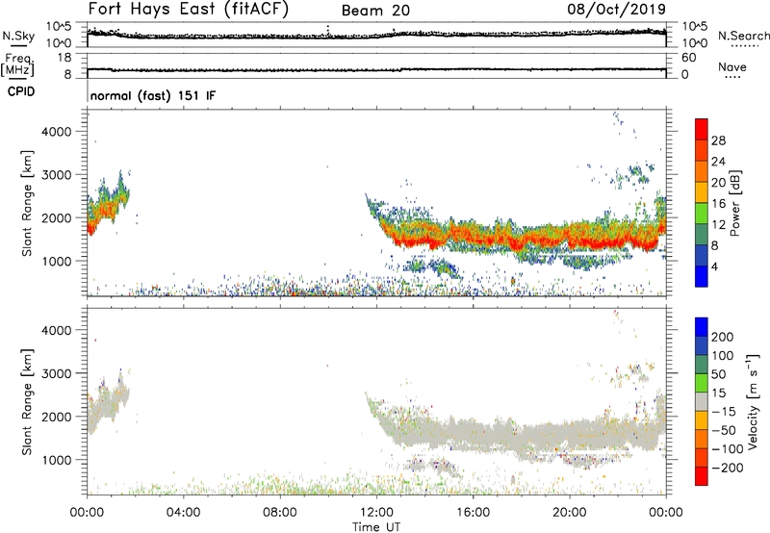Click the date '08/Oct/2019'

click(616, 10)
